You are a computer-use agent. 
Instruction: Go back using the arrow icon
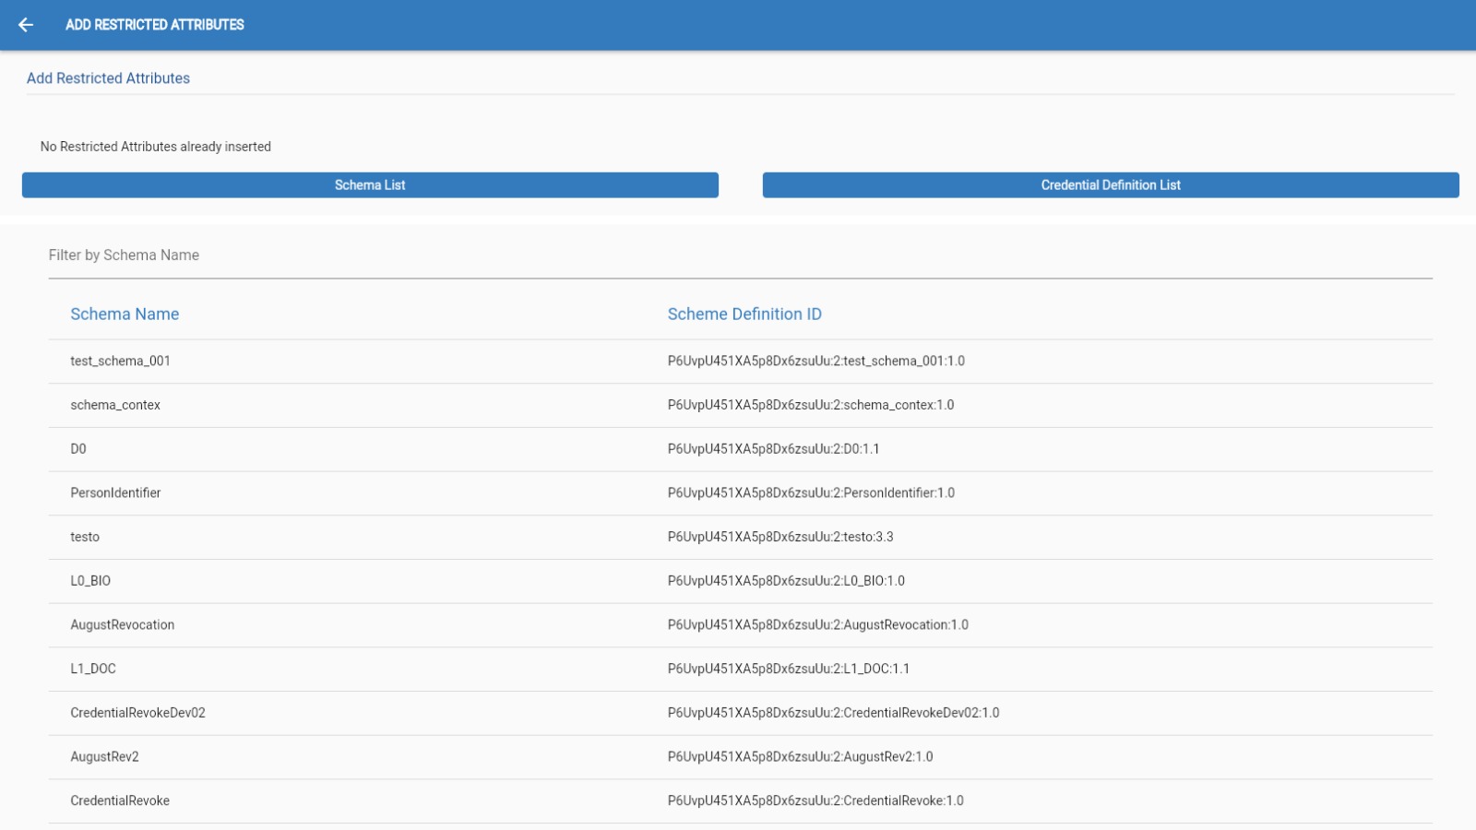click(x=26, y=25)
